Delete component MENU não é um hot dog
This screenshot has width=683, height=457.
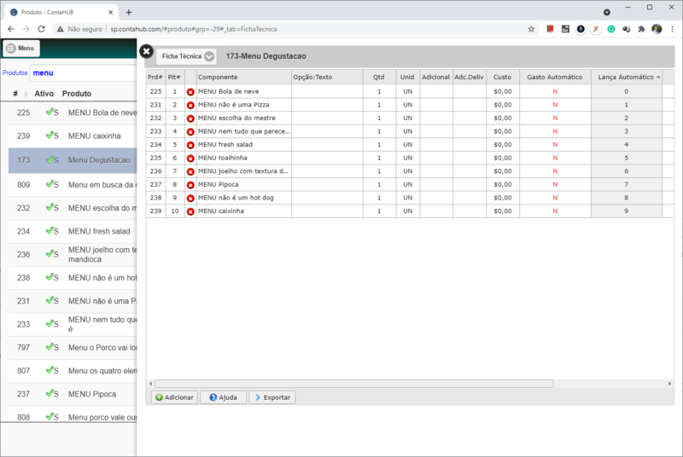tap(190, 199)
